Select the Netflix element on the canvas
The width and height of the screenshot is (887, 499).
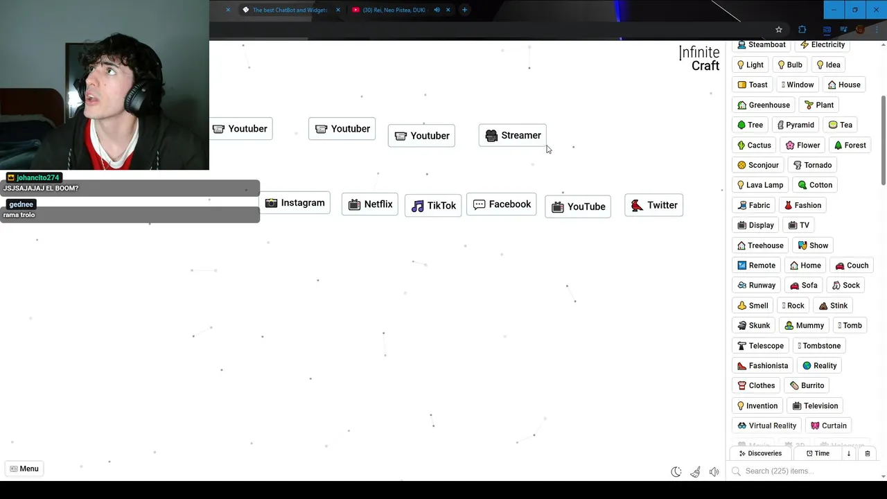point(370,204)
